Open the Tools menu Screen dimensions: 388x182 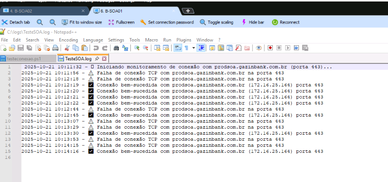[x=134, y=40]
